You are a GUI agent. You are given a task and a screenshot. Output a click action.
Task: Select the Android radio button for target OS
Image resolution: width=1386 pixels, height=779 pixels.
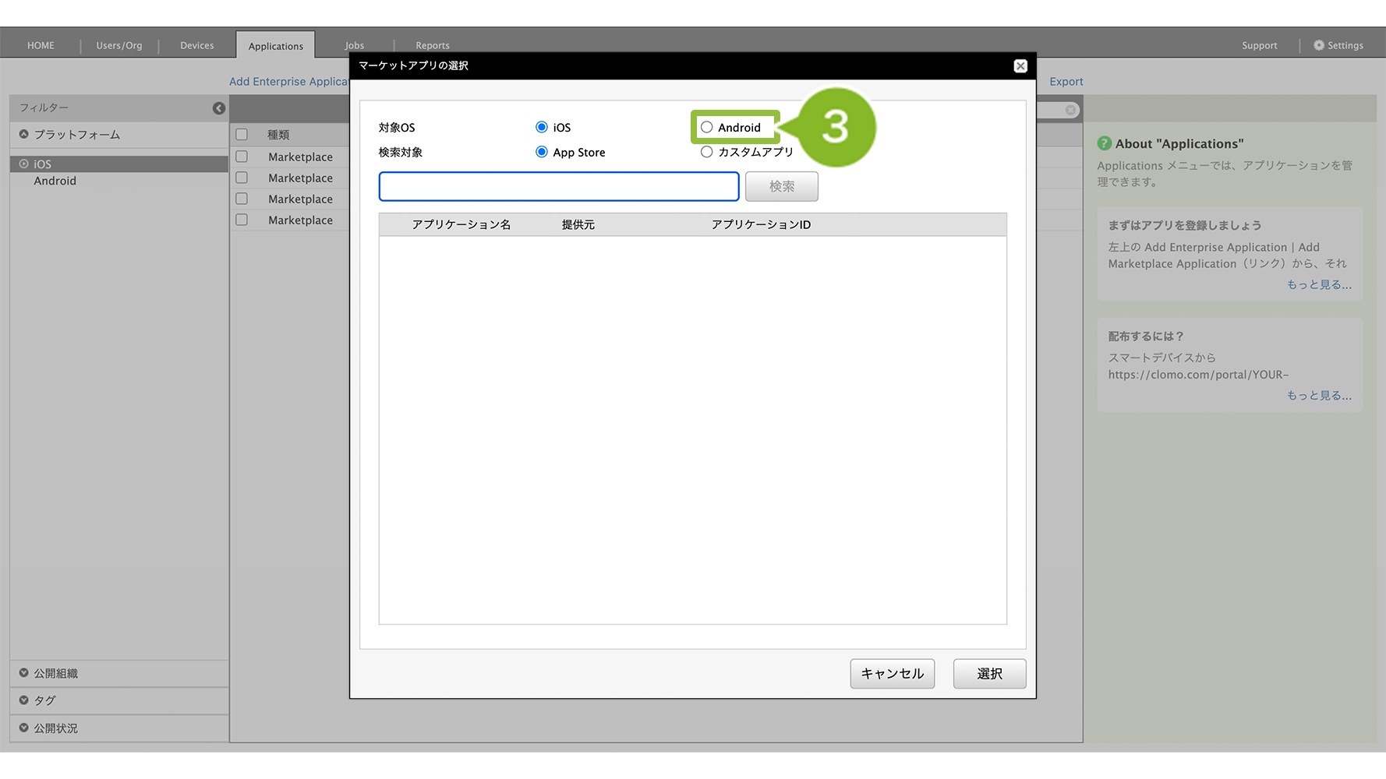tap(706, 127)
